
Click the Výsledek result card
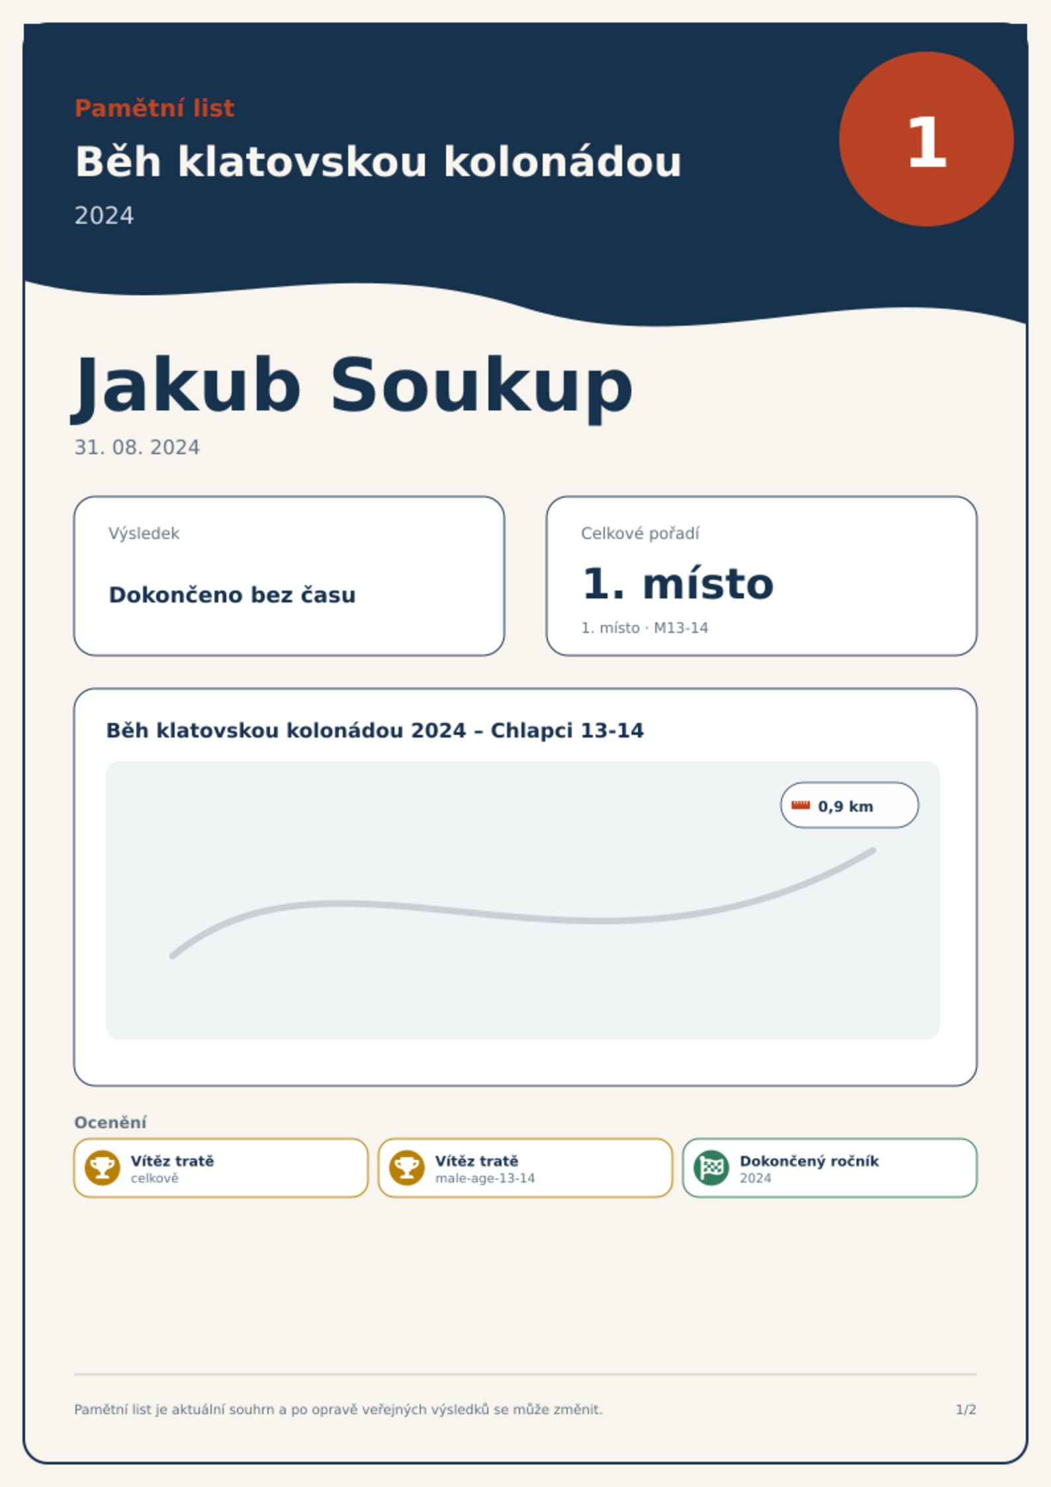click(289, 576)
